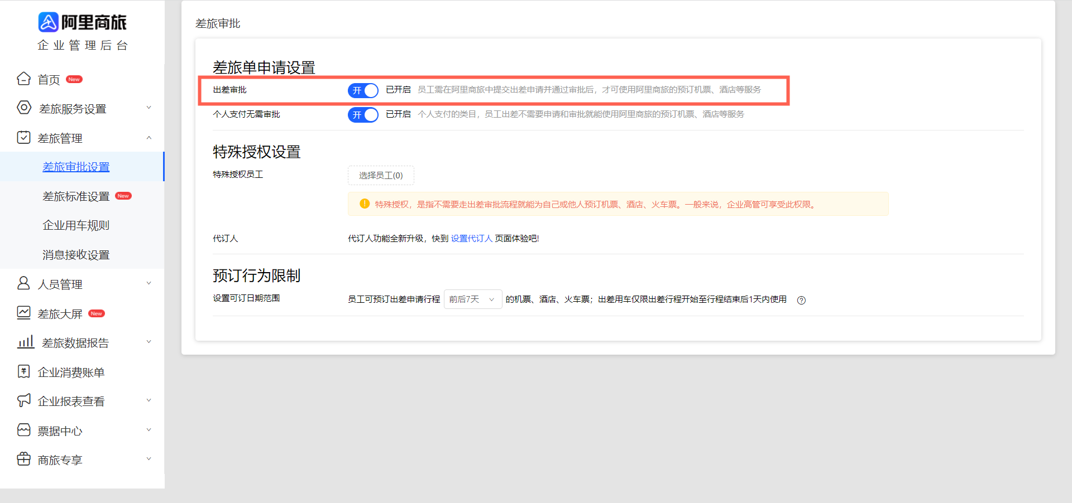This screenshot has width=1072, height=503.
Task: Click the 已开启 status next to 个人支付无需审批 switch
Action: point(398,114)
